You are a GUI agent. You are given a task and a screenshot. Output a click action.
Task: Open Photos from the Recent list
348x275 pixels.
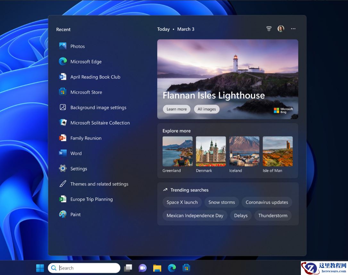pos(77,46)
